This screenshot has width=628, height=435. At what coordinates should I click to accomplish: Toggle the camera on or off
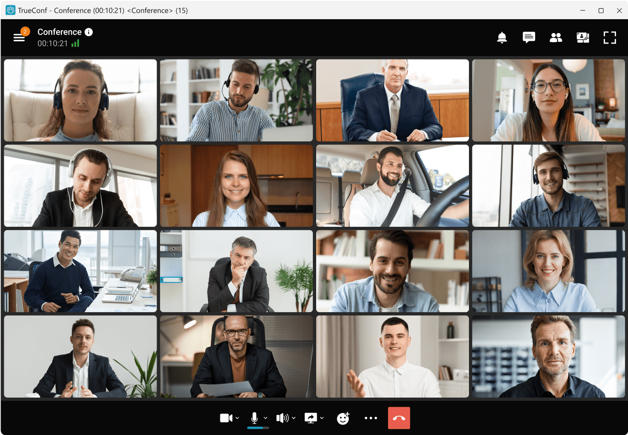[x=226, y=418]
